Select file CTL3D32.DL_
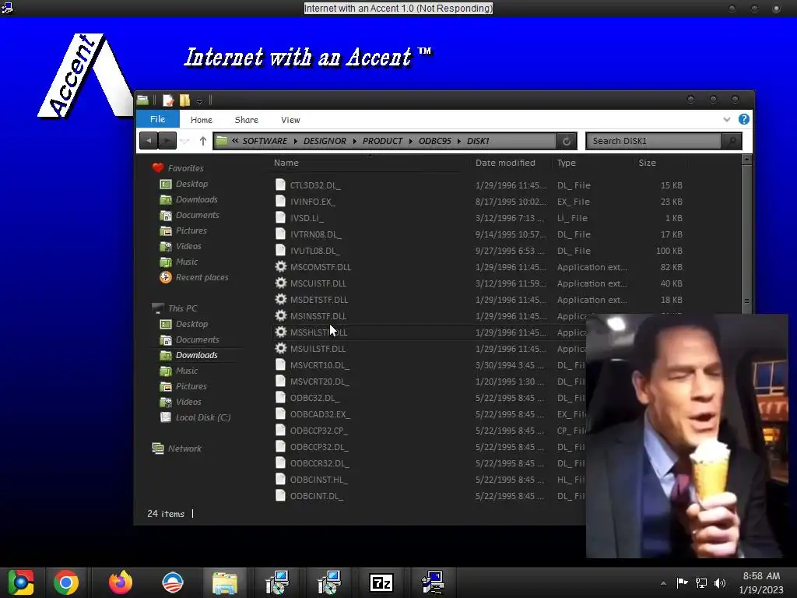 pyautogui.click(x=315, y=185)
